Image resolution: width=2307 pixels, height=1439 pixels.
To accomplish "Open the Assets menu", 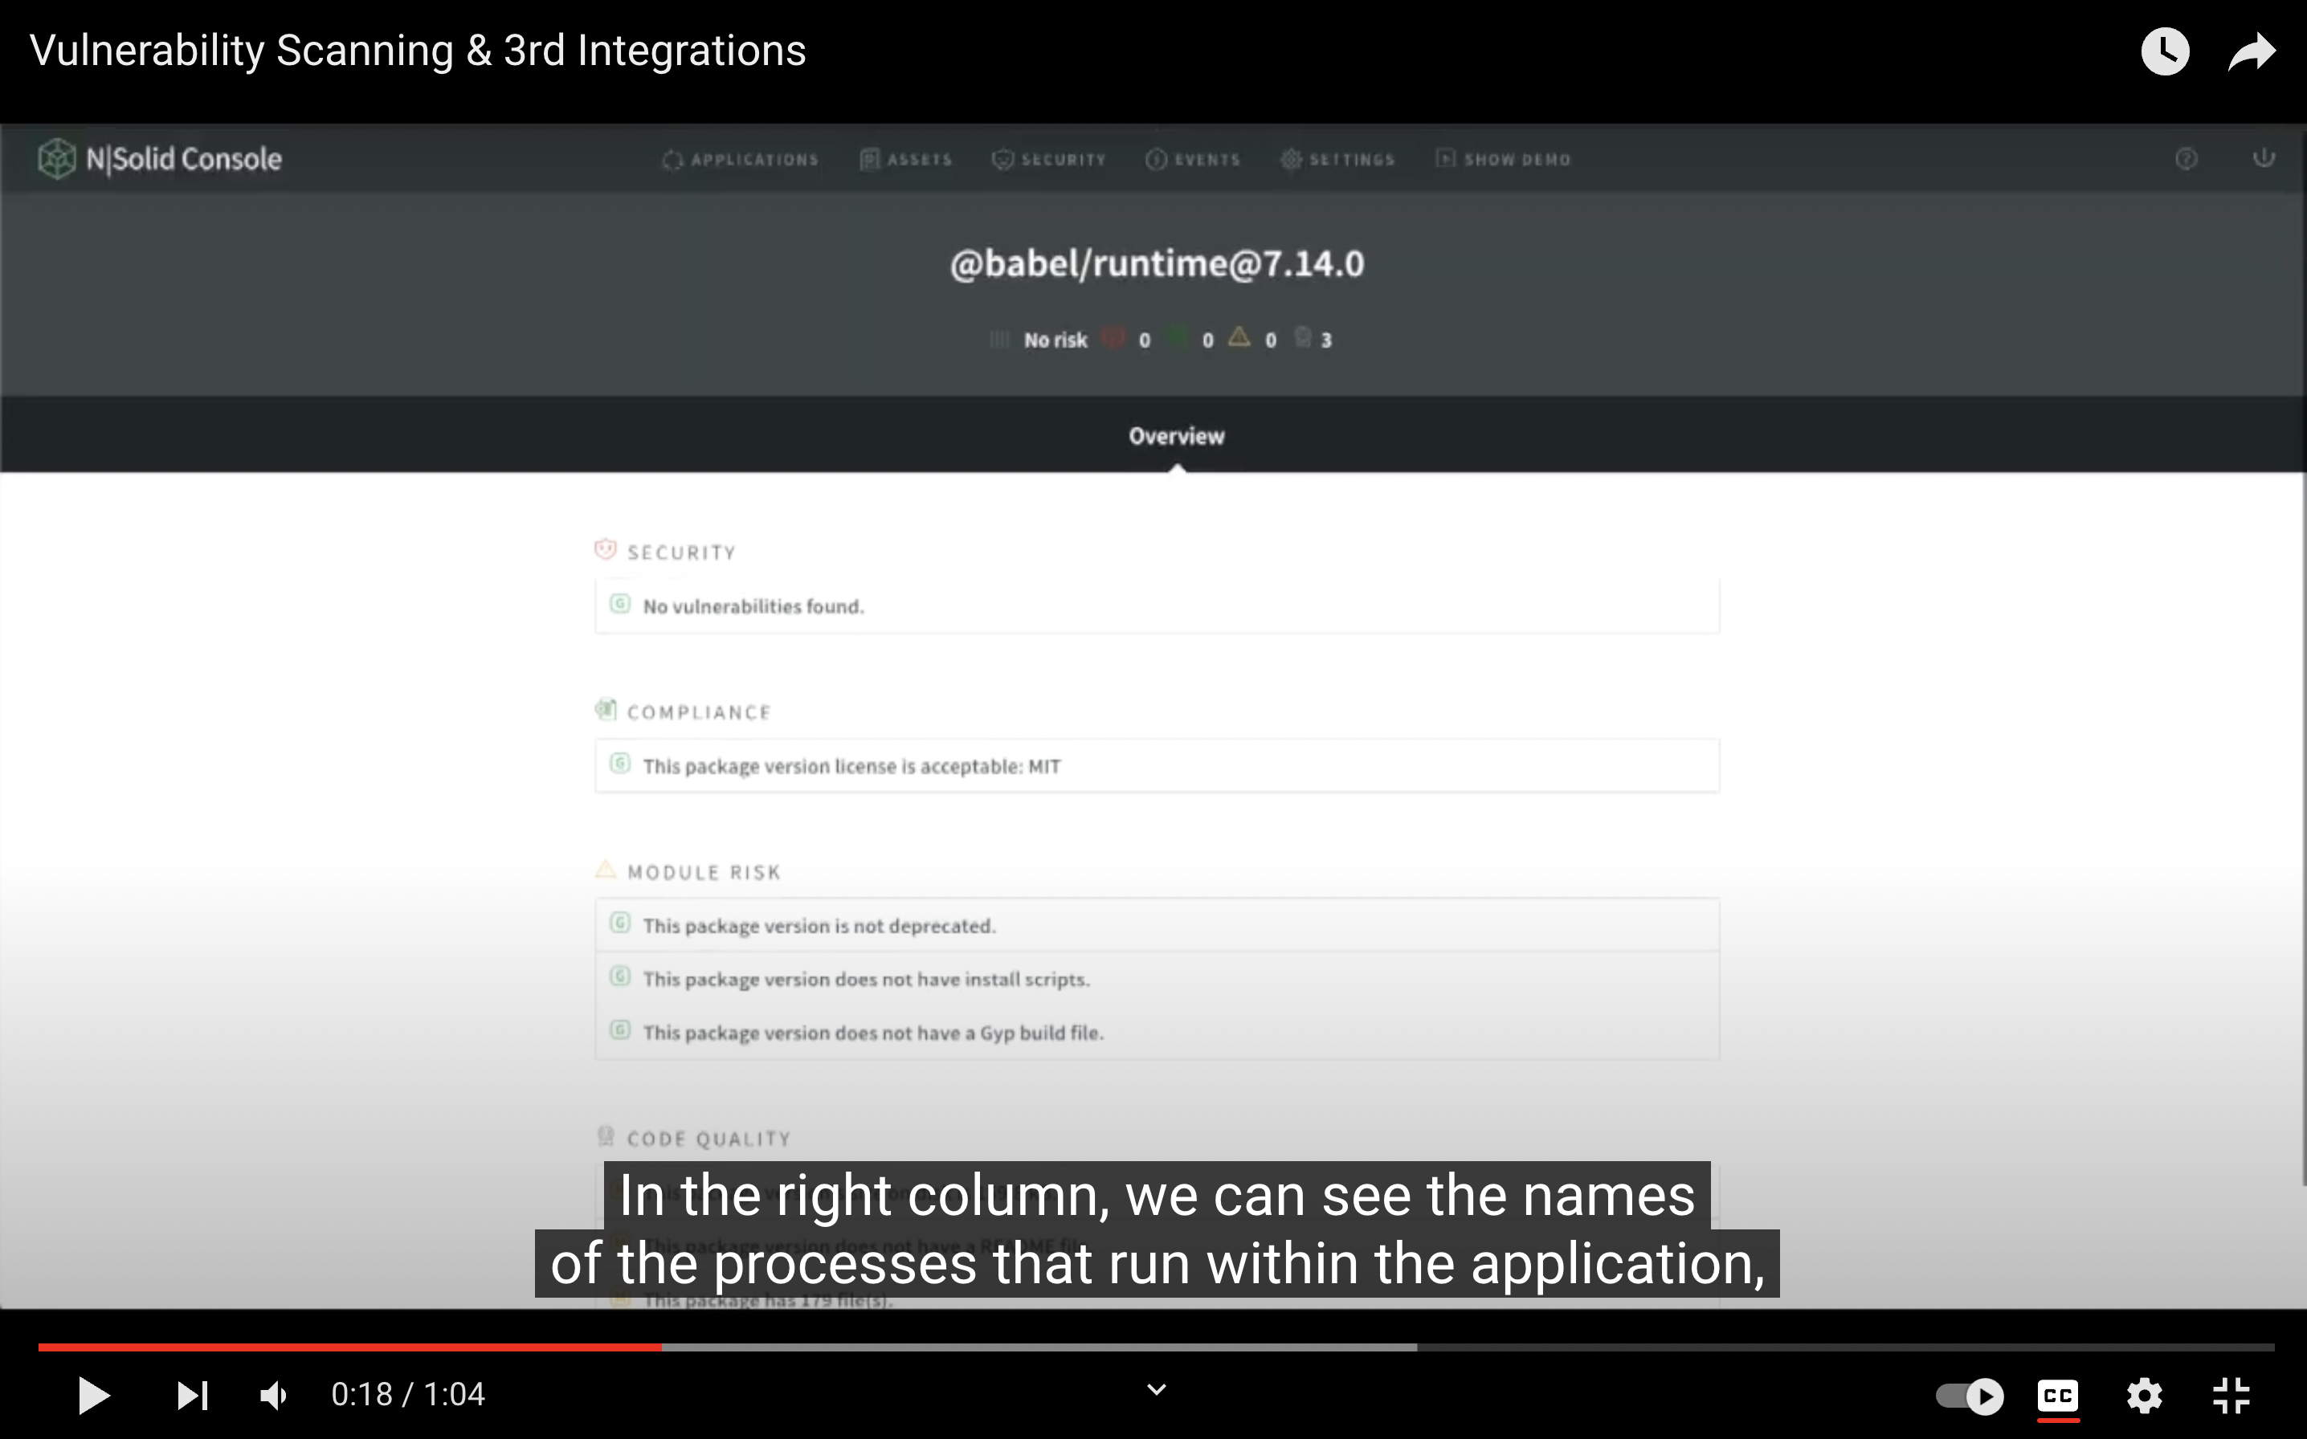I will tap(905, 160).
